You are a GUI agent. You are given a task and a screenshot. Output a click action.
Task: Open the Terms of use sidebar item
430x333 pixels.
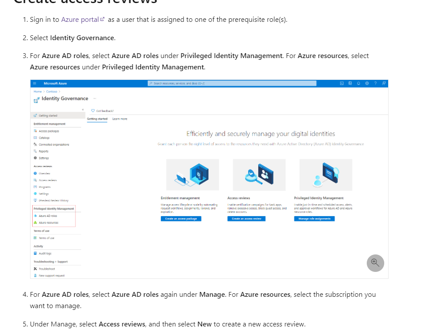[x=46, y=238]
